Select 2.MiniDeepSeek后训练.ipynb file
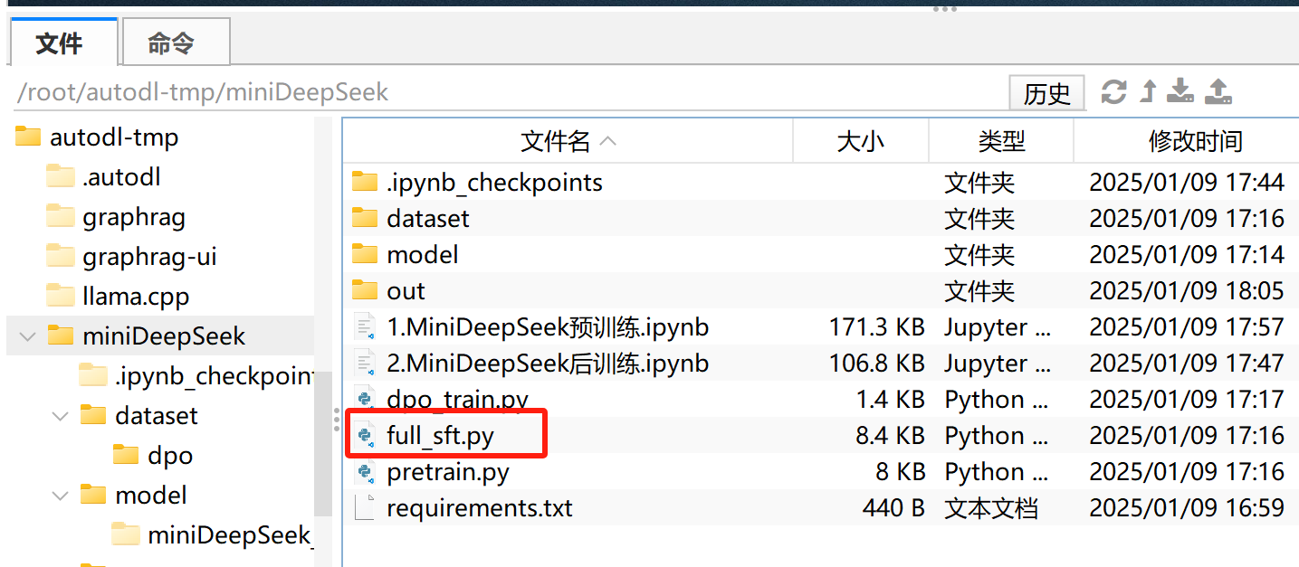The width and height of the screenshot is (1299, 567). pyautogui.click(x=548, y=364)
